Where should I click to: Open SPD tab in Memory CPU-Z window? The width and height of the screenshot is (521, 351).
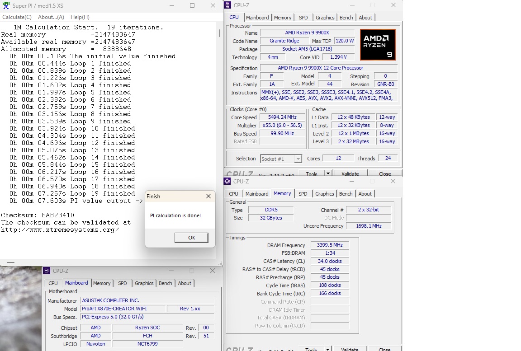pyautogui.click(x=303, y=194)
